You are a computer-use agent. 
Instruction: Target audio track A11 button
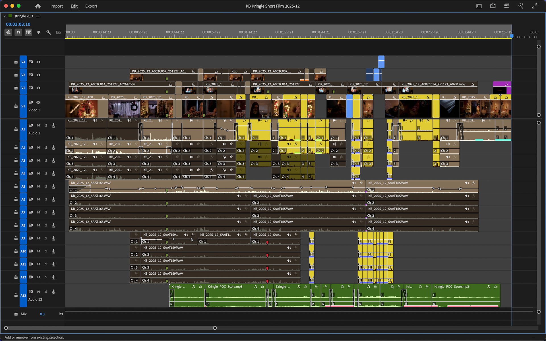(23, 264)
